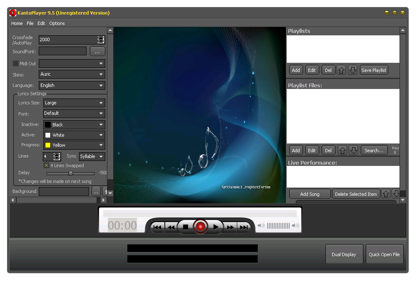Open Inactive color dropdown showing Black

[x=74, y=125]
